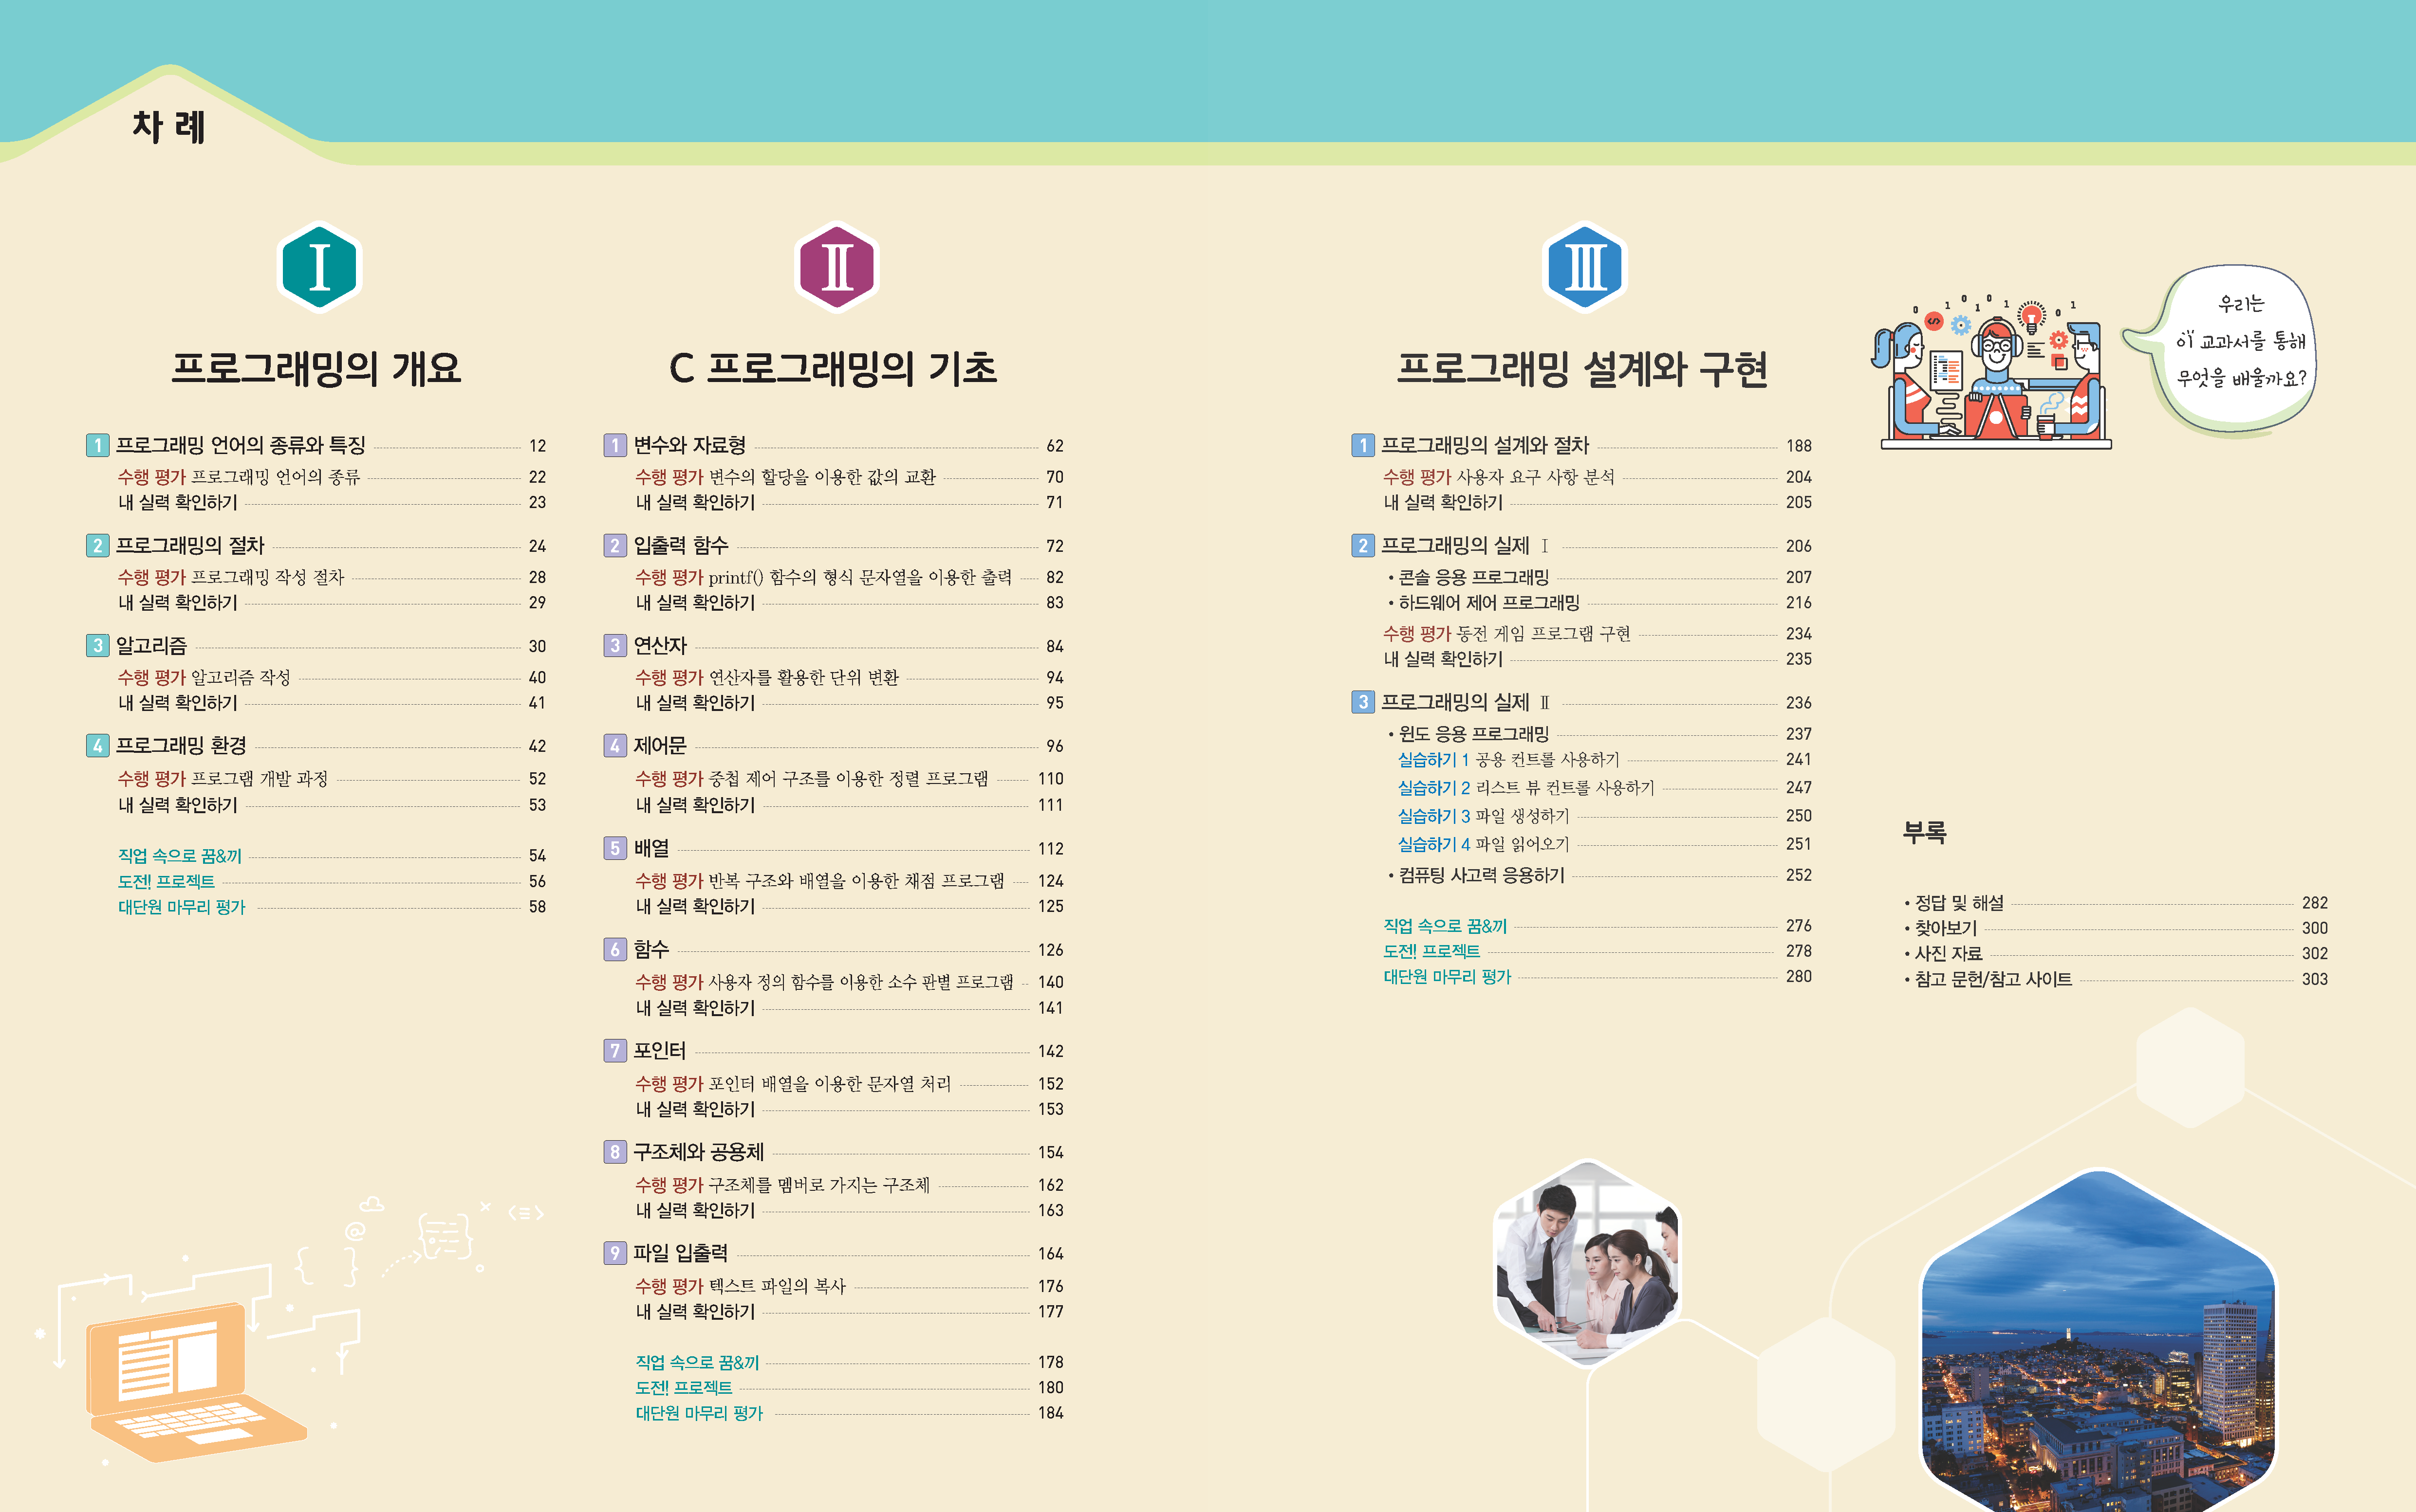Click '수행 평가 중첩 제어 구조를 이용한 정렬 프로그램'
Screen dimensions: 2416x1512
pos(811,778)
